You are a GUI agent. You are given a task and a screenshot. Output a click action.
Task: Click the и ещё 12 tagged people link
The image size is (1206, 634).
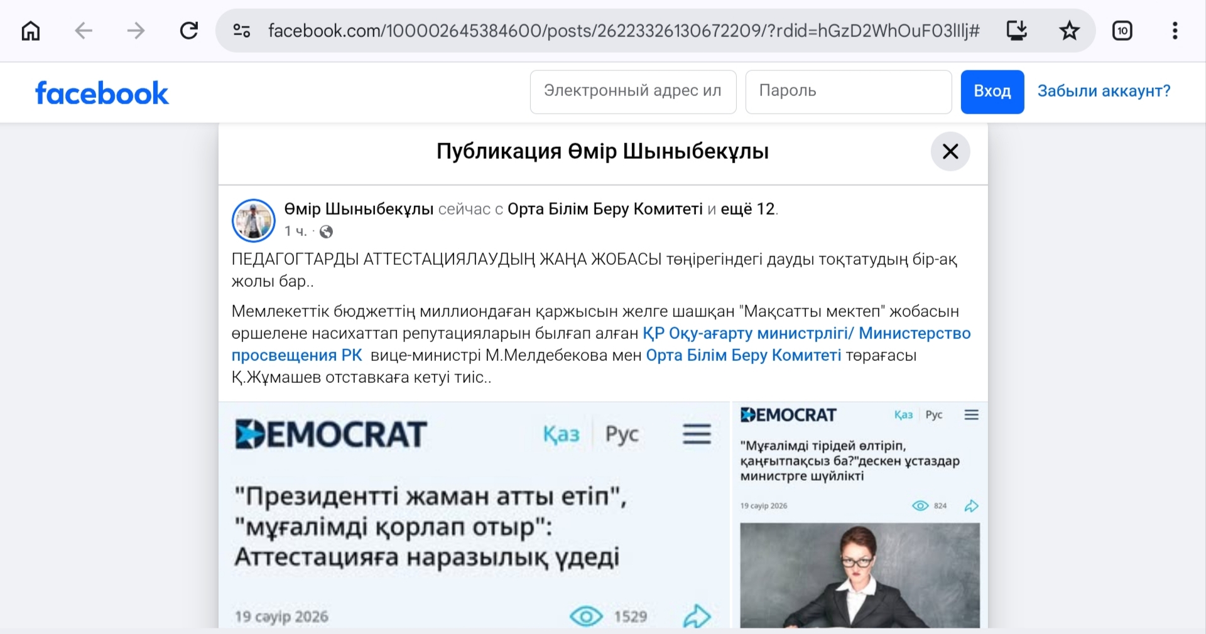[747, 209]
